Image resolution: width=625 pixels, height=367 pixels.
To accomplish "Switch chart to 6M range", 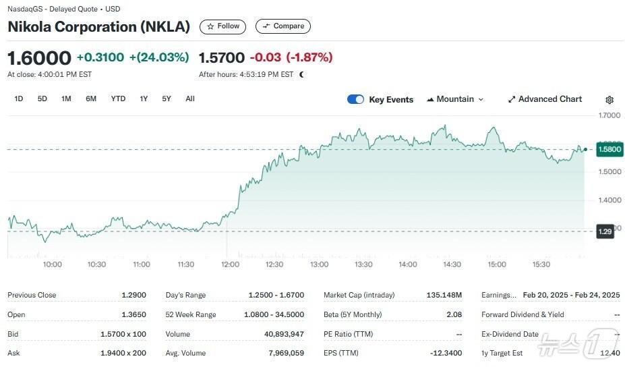I will pos(91,98).
